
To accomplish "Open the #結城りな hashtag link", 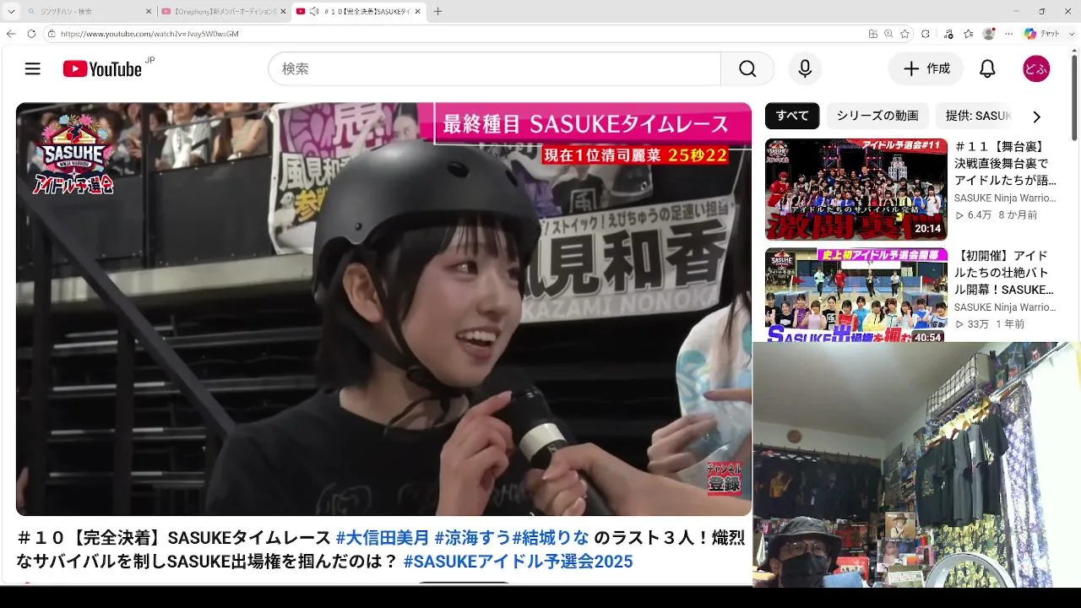I will coord(551,538).
